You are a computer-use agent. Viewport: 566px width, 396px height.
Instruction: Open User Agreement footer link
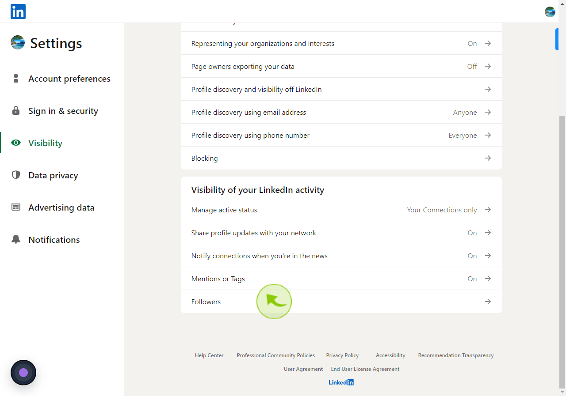point(303,369)
